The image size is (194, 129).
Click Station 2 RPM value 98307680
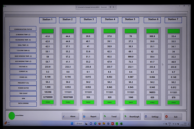tap(68, 97)
